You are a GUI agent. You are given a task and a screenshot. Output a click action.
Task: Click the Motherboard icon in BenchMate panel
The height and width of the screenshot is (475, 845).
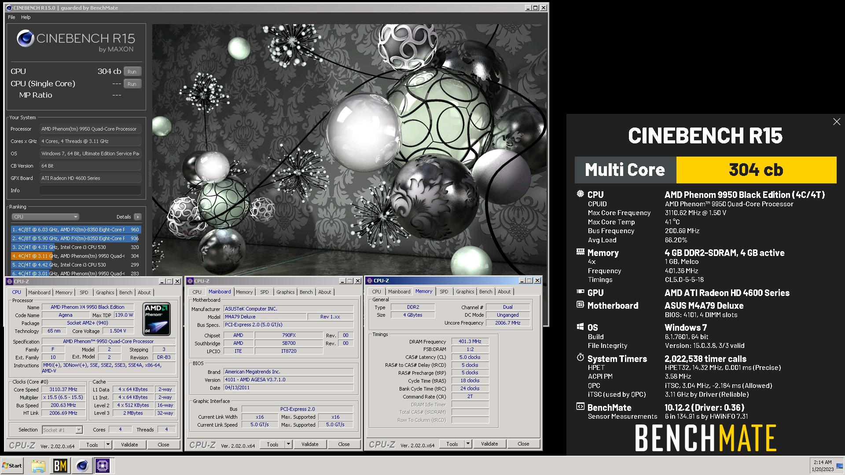tap(580, 304)
